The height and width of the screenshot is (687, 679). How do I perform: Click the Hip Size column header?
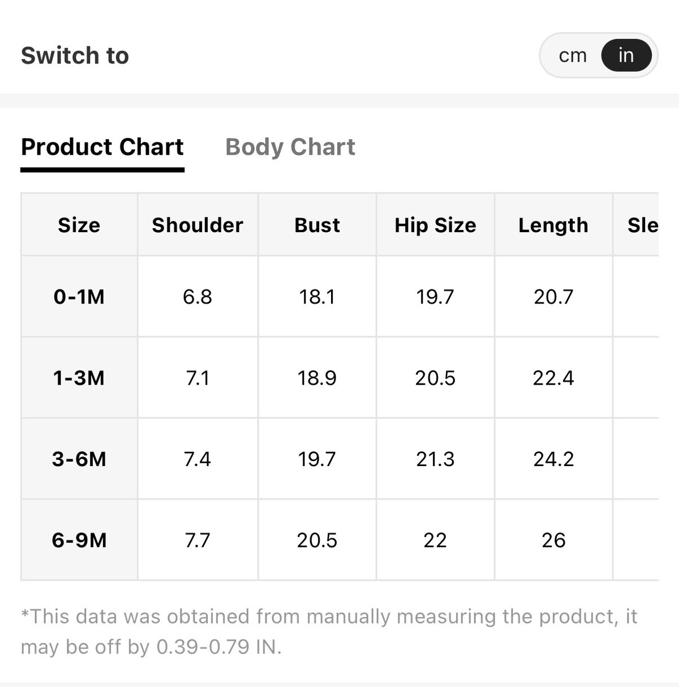coord(435,225)
